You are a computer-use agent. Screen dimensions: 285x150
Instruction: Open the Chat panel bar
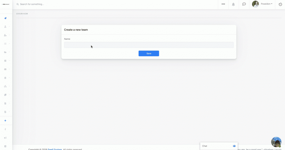click(219, 146)
